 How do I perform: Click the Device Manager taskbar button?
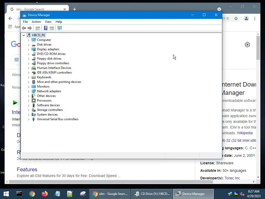(x=193, y=194)
